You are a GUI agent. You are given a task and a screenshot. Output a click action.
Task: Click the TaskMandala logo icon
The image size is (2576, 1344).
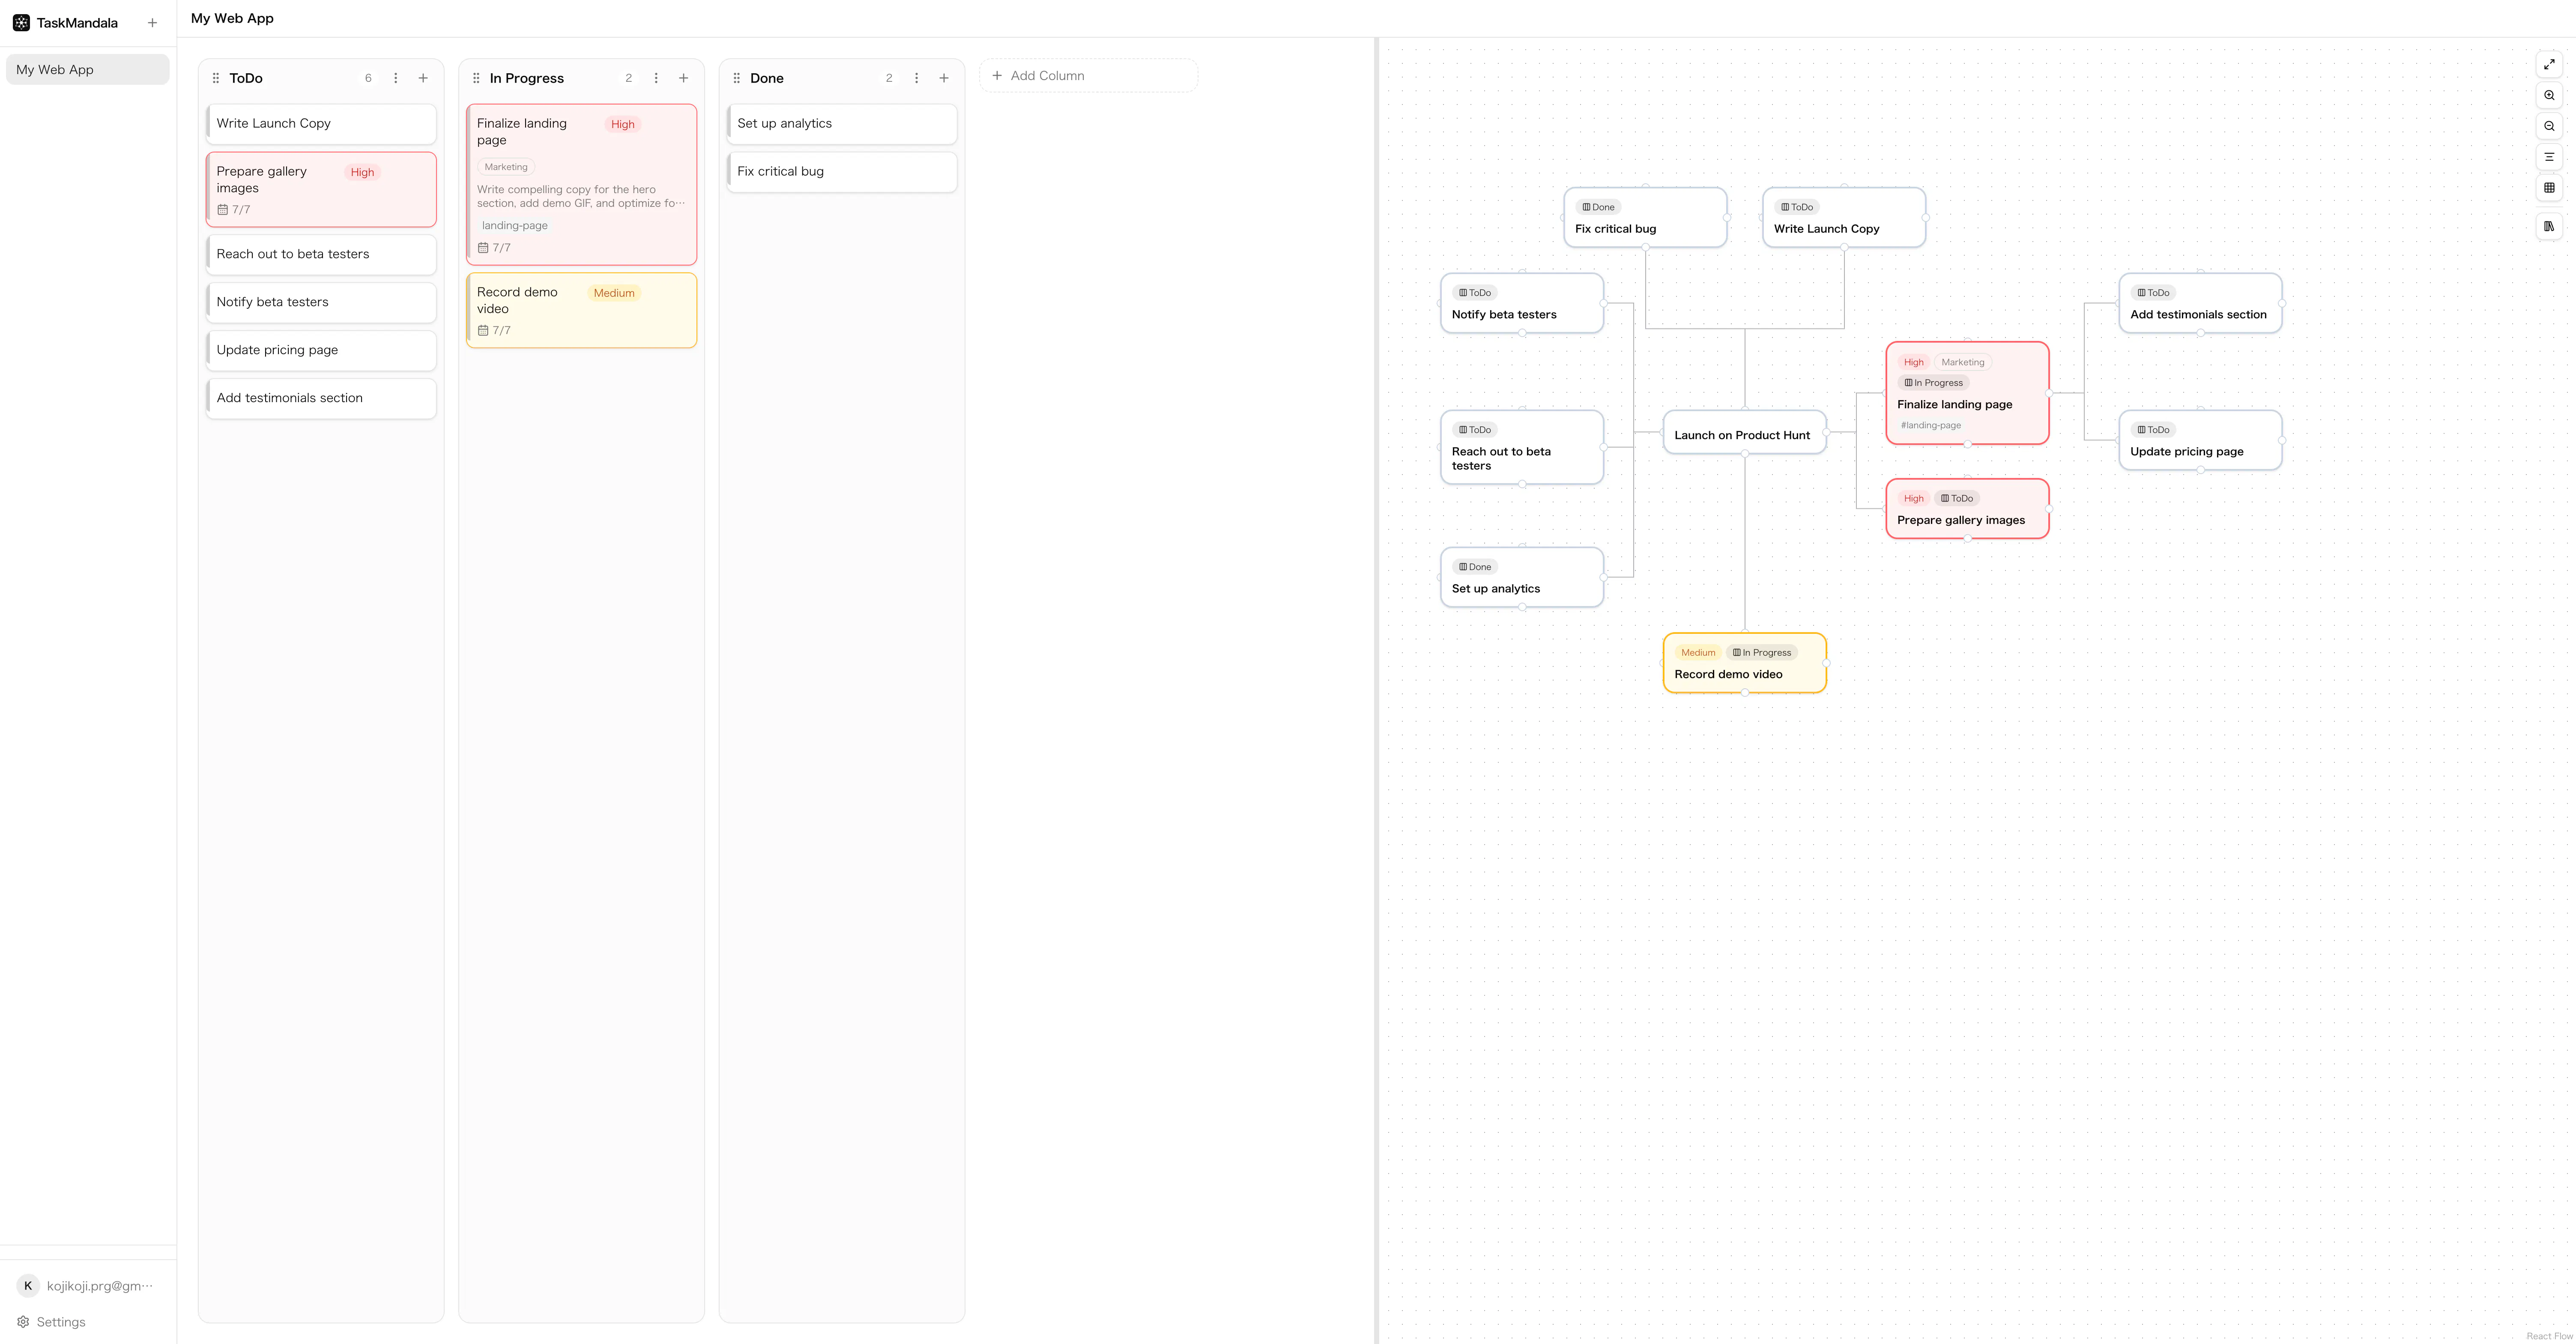coord(21,23)
